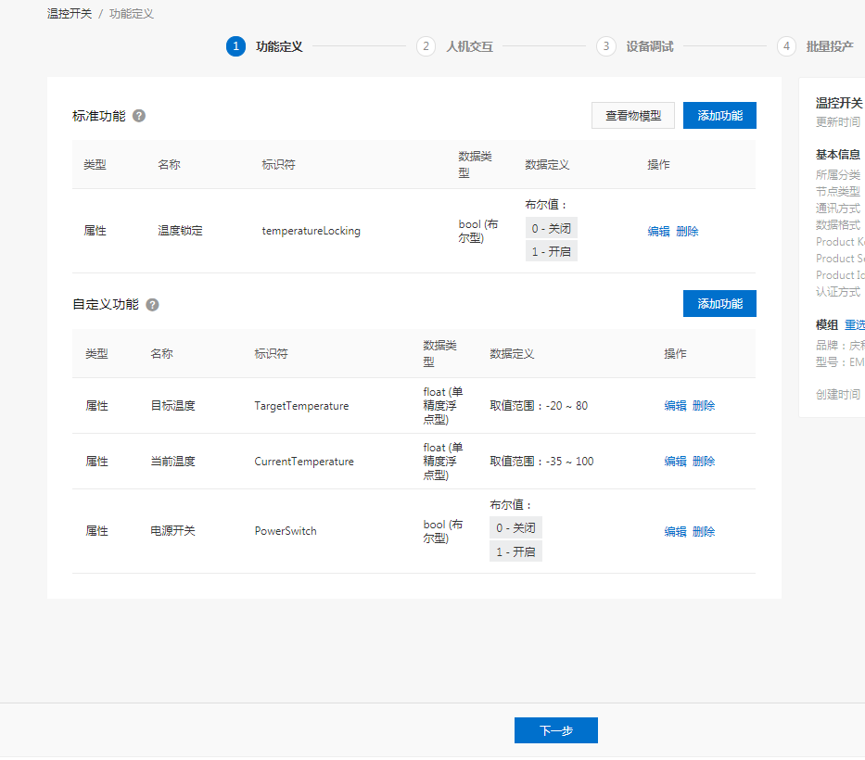Click the 功能定义 breadcrumb item
The width and height of the screenshot is (865, 760).
coord(132,13)
